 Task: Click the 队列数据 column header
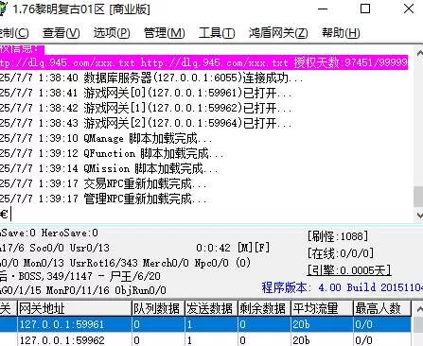click(x=158, y=308)
